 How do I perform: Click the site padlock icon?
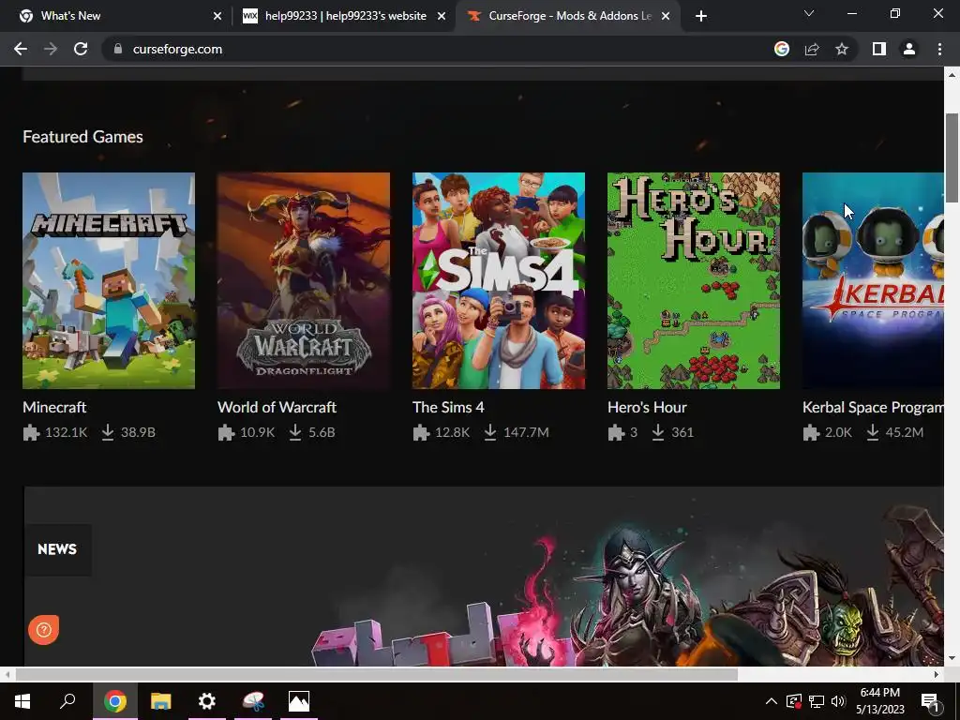118,49
